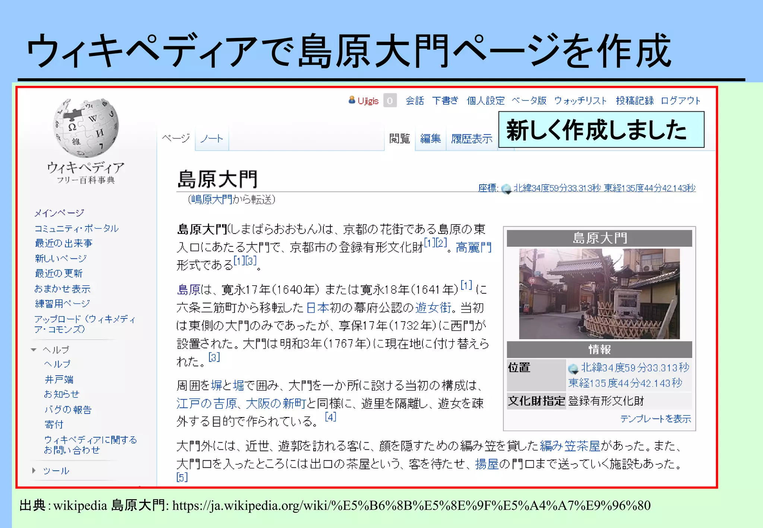763x528 pixels.
Task: Jump to footnote [4] reference
Action: 330,417
